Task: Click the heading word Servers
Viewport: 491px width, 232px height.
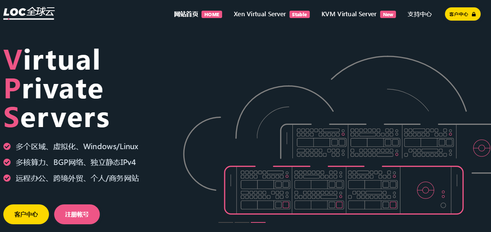Action: click(56, 117)
